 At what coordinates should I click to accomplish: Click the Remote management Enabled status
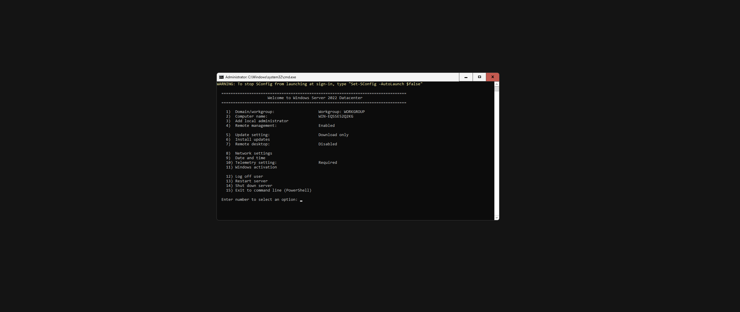[x=326, y=126]
